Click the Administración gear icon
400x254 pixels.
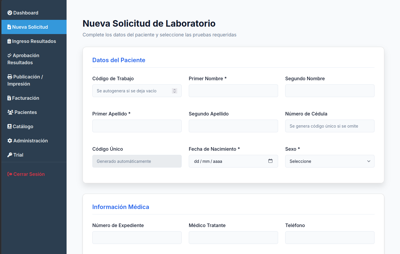(10, 141)
